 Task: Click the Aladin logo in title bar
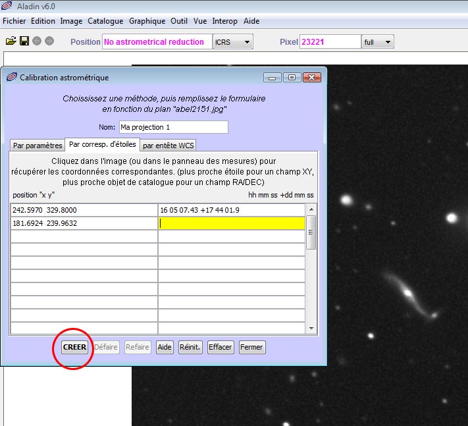(7, 6)
